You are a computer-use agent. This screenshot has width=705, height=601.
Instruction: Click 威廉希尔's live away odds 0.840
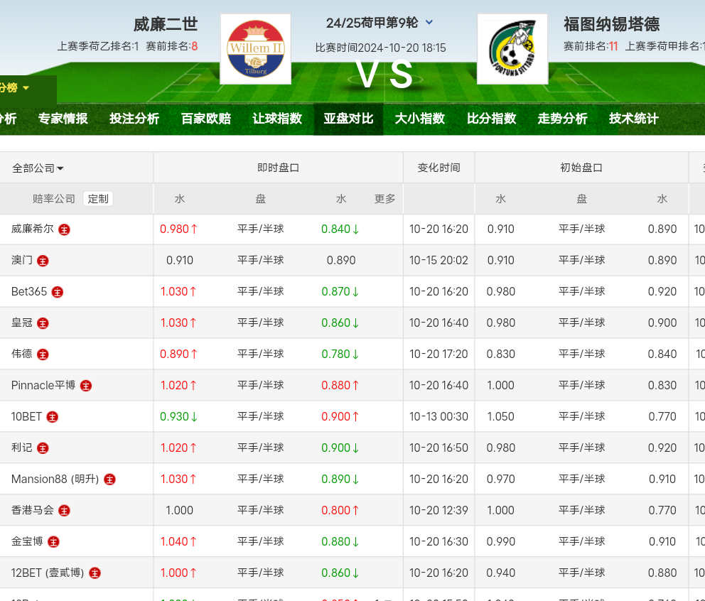click(x=340, y=229)
